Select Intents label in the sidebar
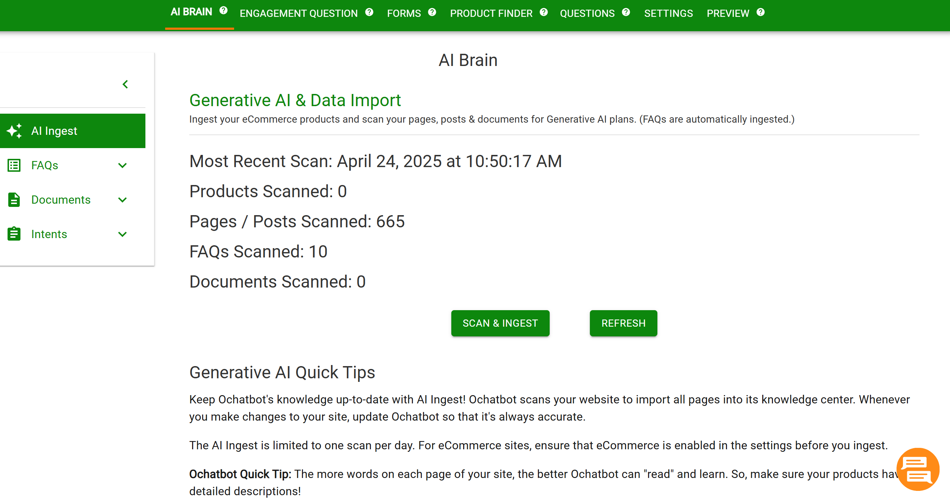Viewport: 950px width, 502px height. pyautogui.click(x=49, y=234)
